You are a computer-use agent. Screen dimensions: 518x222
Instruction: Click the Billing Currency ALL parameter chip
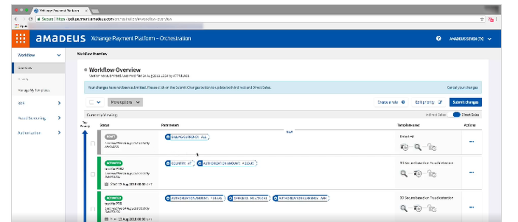point(188,137)
